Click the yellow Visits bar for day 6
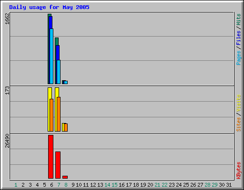Viewport: 244px width, 190px height. point(49,109)
